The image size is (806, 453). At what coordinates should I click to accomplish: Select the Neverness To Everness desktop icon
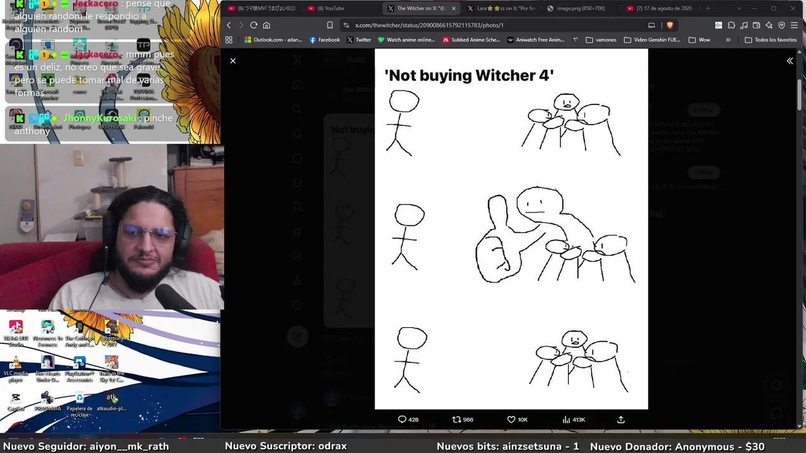pyautogui.click(x=47, y=333)
